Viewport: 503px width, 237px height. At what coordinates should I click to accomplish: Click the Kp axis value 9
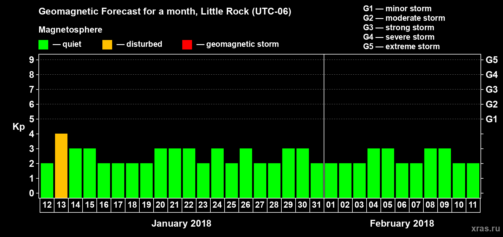coord(32,60)
